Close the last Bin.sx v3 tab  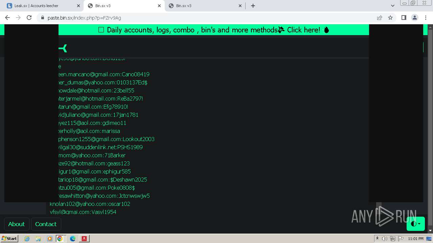pyautogui.click(x=240, y=6)
